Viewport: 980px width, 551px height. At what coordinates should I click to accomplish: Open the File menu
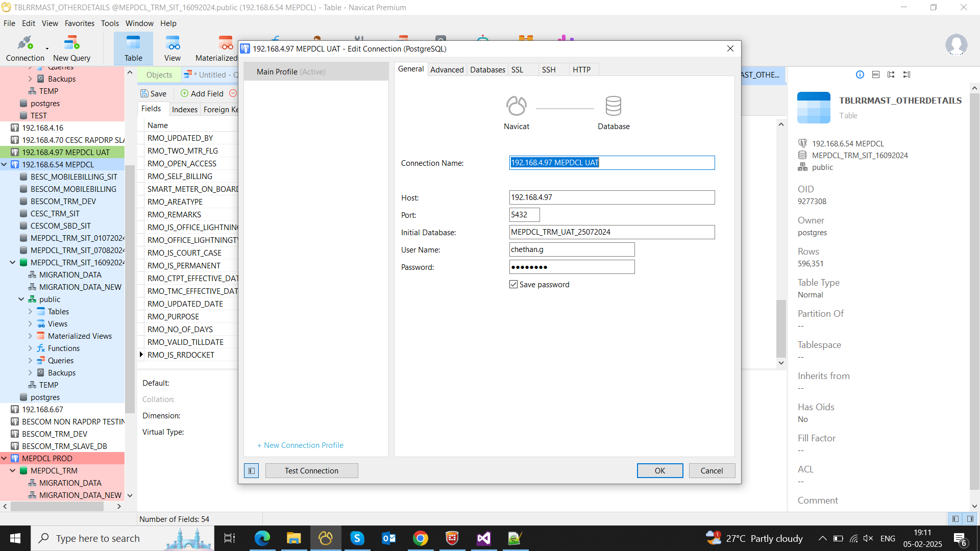tap(9, 23)
